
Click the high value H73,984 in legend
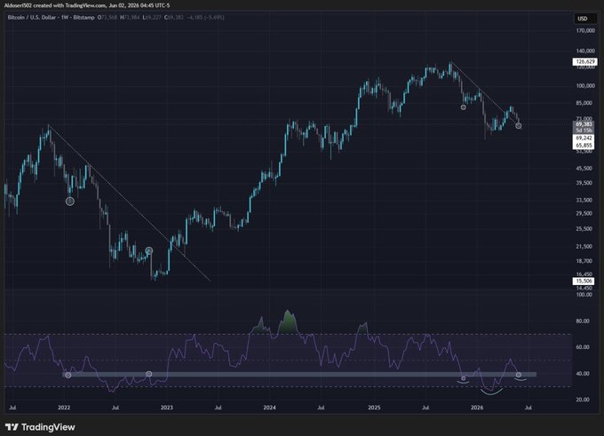130,18
